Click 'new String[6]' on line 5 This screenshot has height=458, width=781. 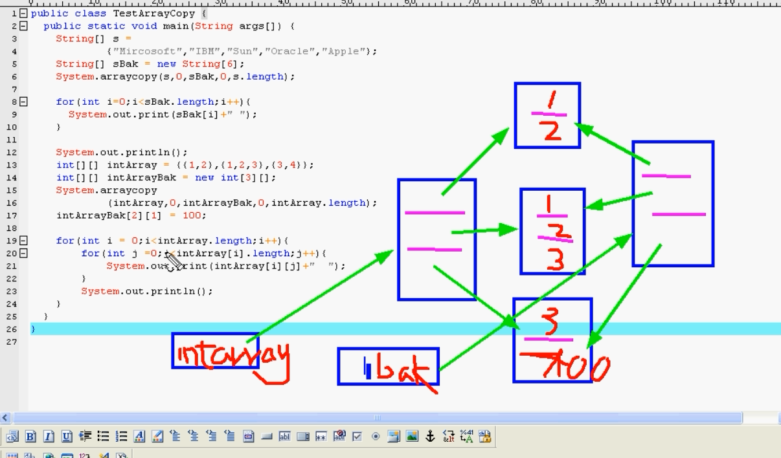point(198,64)
